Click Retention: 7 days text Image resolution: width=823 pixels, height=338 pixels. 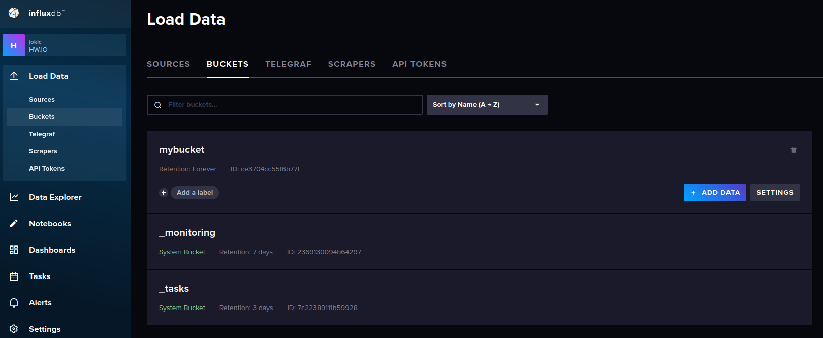(x=246, y=252)
